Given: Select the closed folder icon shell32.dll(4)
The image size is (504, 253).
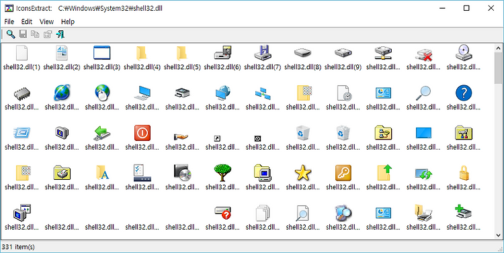Looking at the screenshot, I should (142, 53).
